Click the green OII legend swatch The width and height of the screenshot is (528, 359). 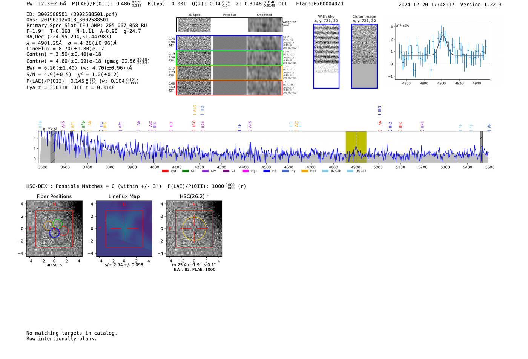click(x=186, y=171)
